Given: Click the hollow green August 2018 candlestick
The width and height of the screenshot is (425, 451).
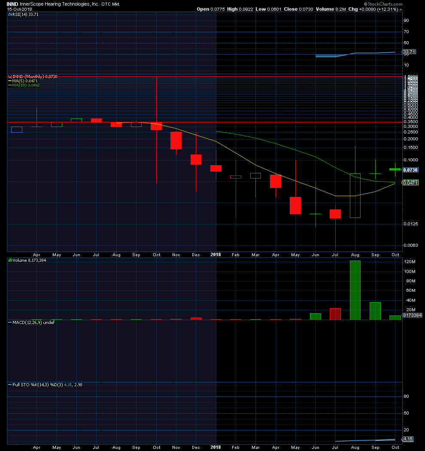Looking at the screenshot, I should tap(355, 196).
